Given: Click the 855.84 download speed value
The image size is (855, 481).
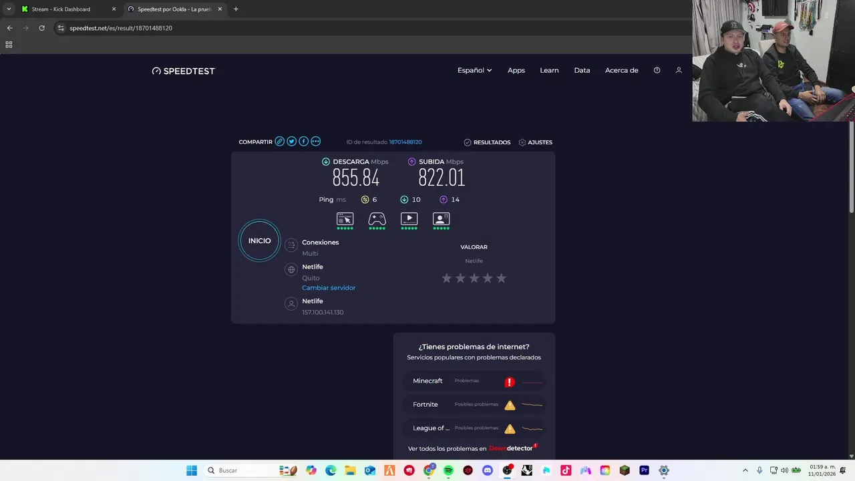Looking at the screenshot, I should click(x=356, y=178).
